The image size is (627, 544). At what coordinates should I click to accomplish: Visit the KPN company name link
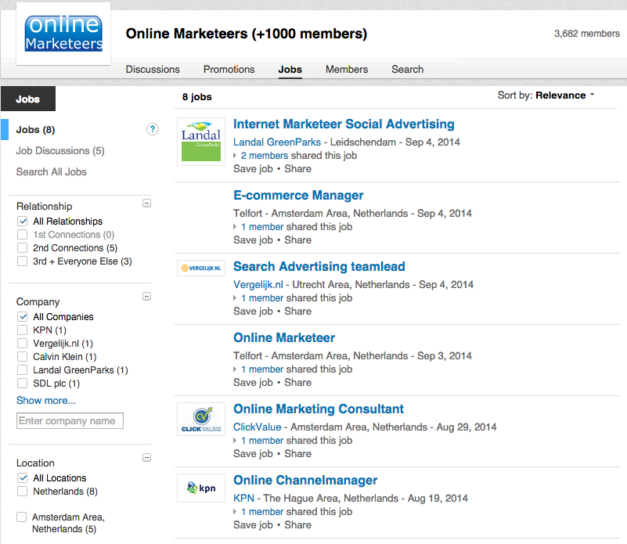click(x=244, y=498)
